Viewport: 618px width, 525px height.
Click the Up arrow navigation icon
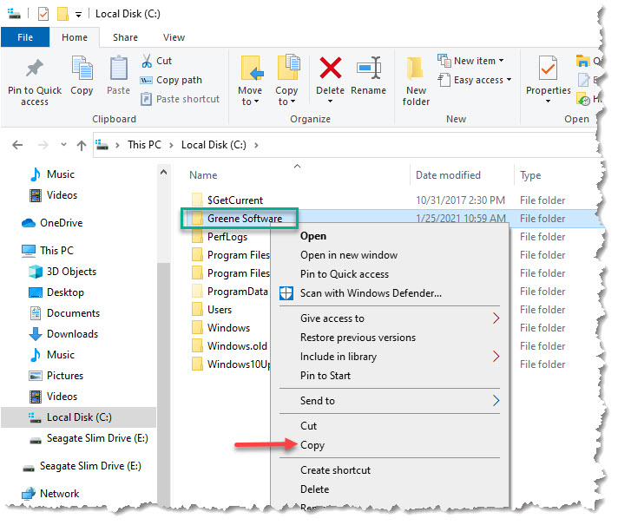[x=82, y=145]
